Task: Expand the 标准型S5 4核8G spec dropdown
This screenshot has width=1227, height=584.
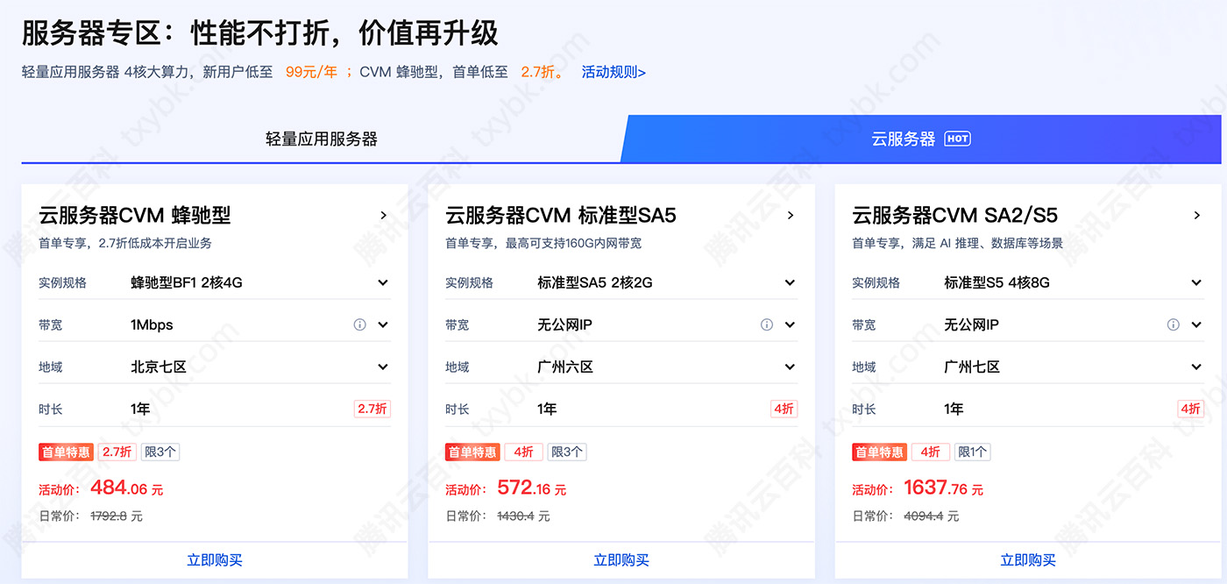Action: 1196,282
